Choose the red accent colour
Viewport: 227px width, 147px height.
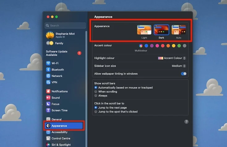[x=163, y=46]
